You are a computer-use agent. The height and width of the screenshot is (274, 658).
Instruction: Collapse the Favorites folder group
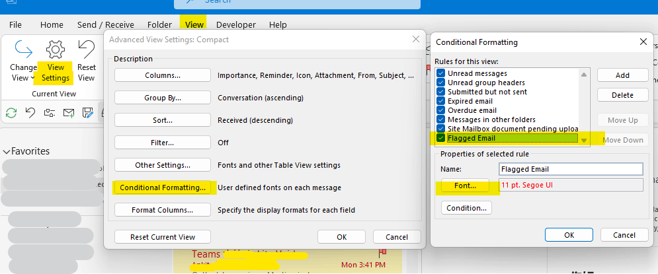(x=7, y=152)
